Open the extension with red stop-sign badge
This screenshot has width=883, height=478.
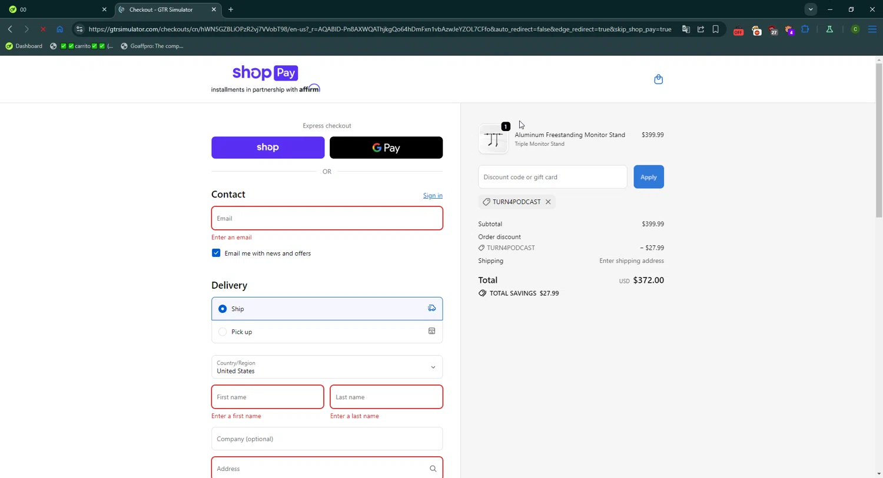click(x=756, y=30)
